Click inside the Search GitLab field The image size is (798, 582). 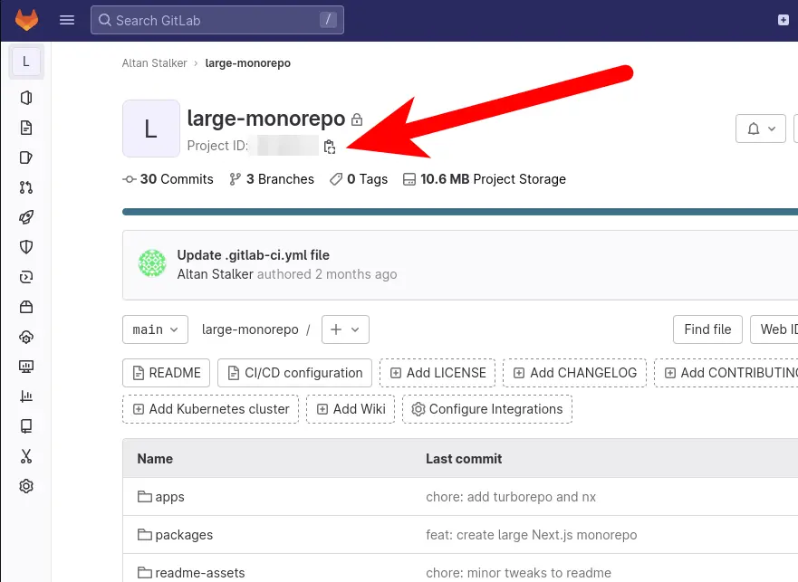pos(217,19)
